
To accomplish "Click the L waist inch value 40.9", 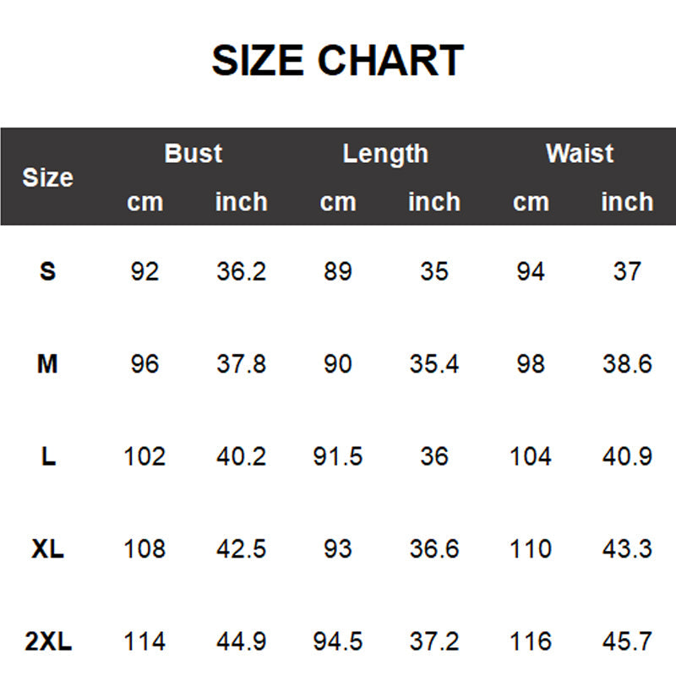I will [x=627, y=457].
